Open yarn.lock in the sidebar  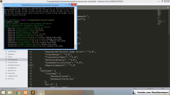(x=11, y=79)
